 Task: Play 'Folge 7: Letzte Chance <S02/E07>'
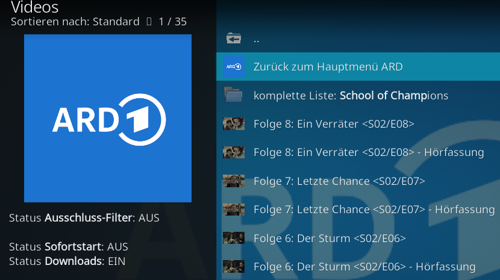coord(358,181)
